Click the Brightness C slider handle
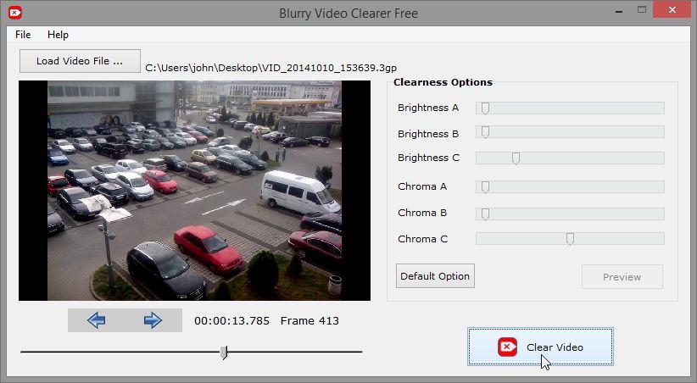This screenshot has width=697, height=383. 516,158
